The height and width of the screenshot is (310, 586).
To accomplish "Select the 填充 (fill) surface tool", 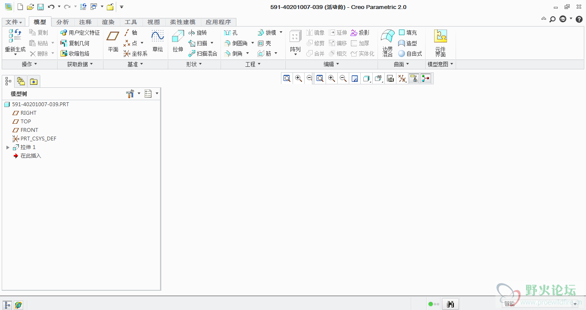I will tap(408, 33).
